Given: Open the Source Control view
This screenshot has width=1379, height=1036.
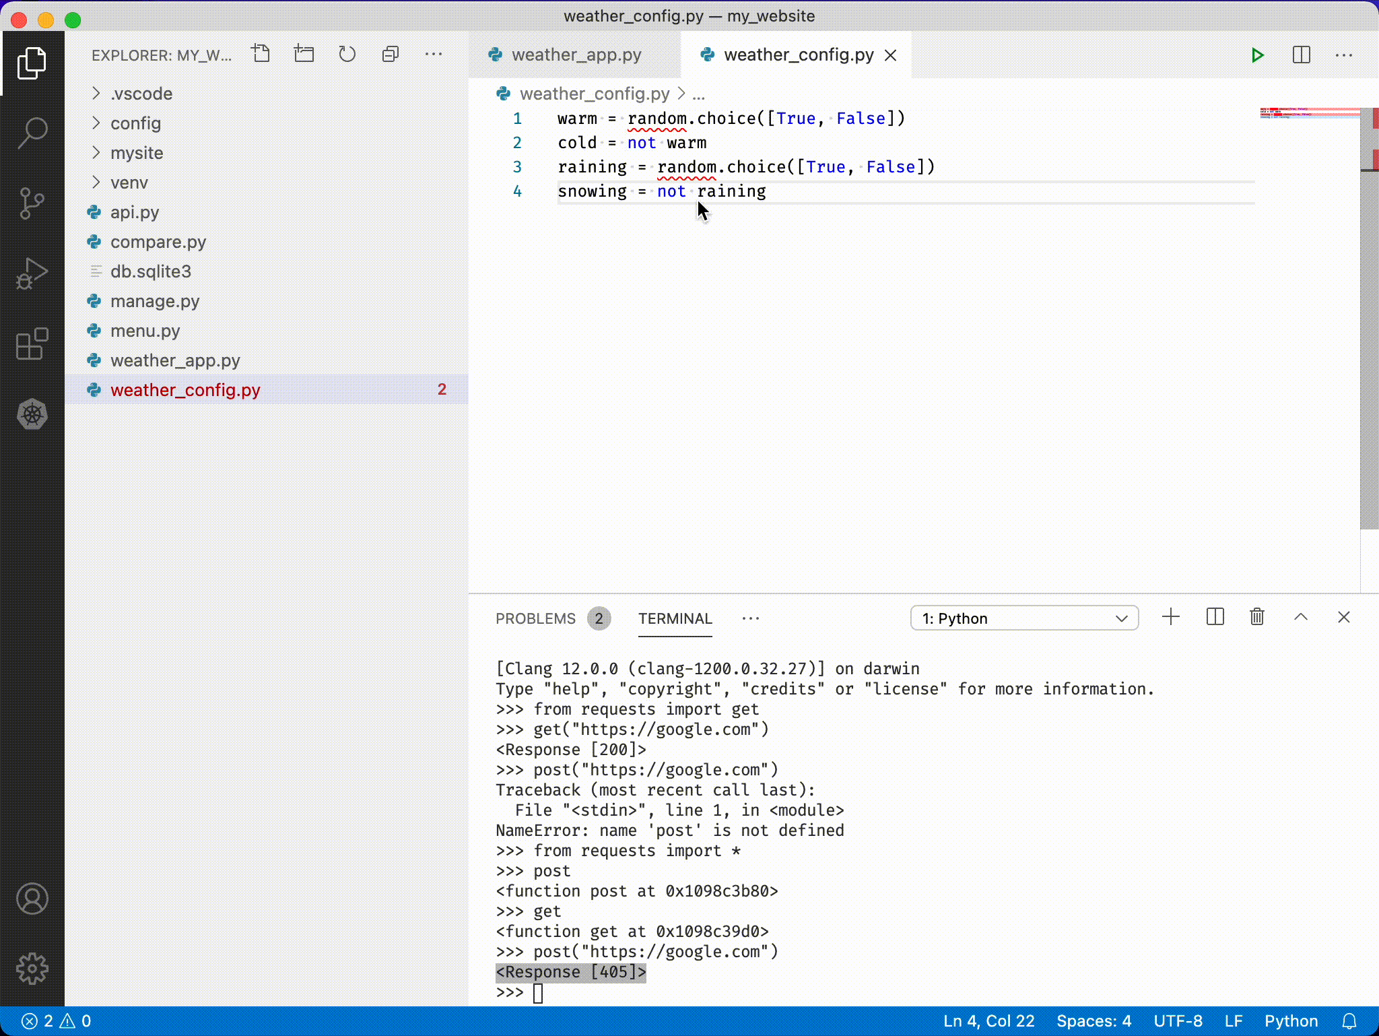Looking at the screenshot, I should [x=32, y=203].
